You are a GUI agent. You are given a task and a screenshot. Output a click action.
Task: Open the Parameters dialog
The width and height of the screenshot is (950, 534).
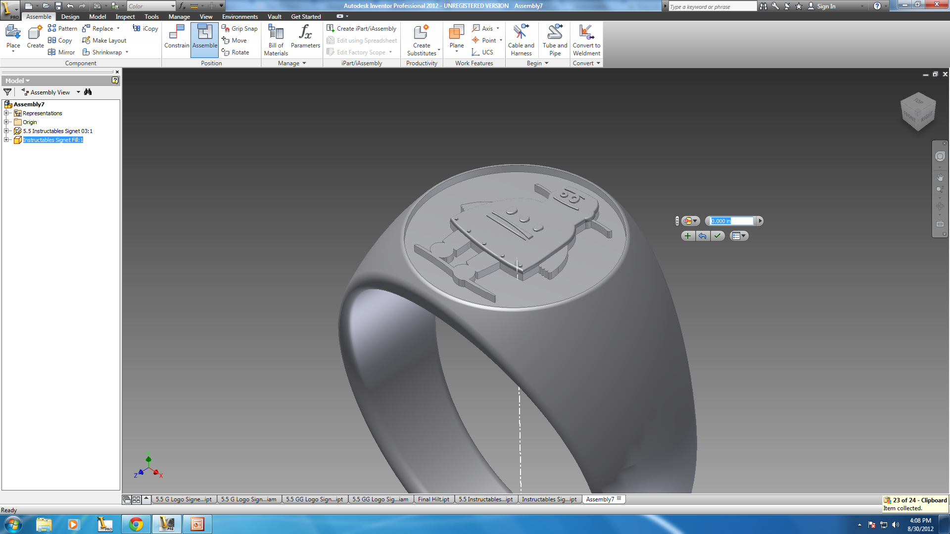click(x=305, y=37)
